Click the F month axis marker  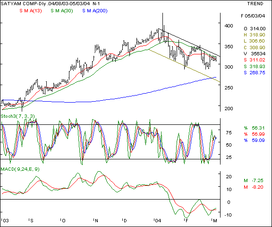tap(187, 221)
